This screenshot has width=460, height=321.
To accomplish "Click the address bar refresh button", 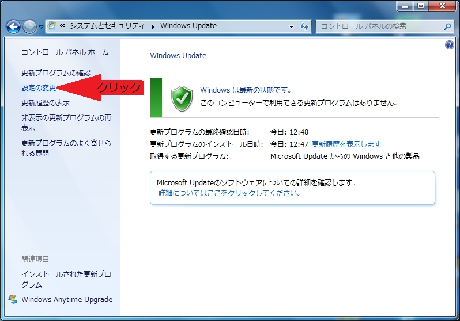I will tap(304, 26).
